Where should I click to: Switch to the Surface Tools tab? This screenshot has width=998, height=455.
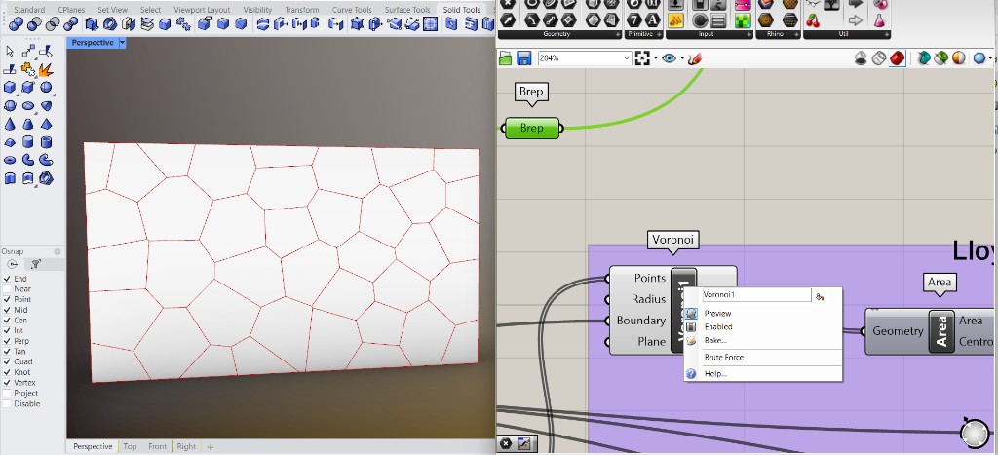click(407, 10)
